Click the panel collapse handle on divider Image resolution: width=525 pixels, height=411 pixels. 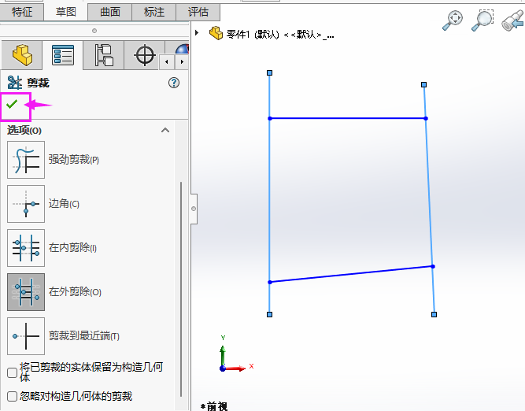click(x=194, y=209)
